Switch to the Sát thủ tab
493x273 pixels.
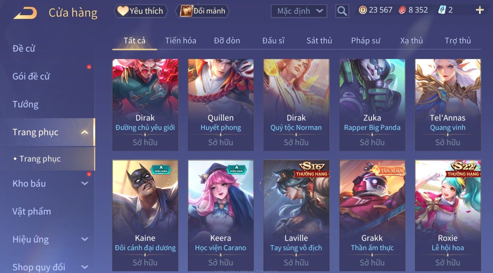pyautogui.click(x=319, y=40)
